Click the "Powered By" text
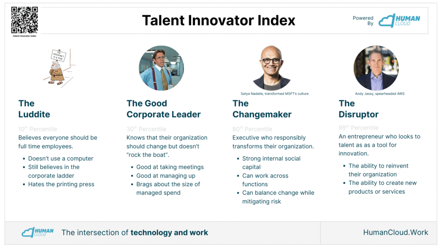The image size is (441, 248). [363, 21]
